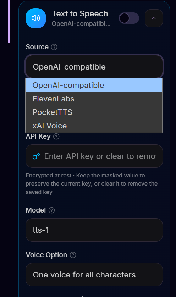The image size is (176, 297).
Task: Click the Model help question mark icon
Action: click(x=52, y=210)
